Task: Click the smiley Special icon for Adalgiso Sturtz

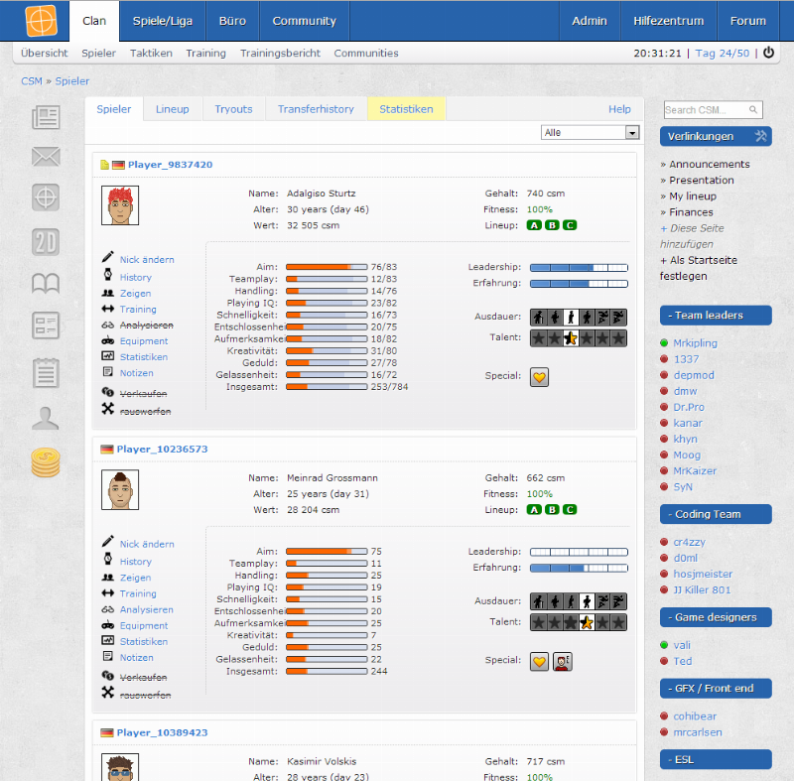Action: pyautogui.click(x=539, y=377)
